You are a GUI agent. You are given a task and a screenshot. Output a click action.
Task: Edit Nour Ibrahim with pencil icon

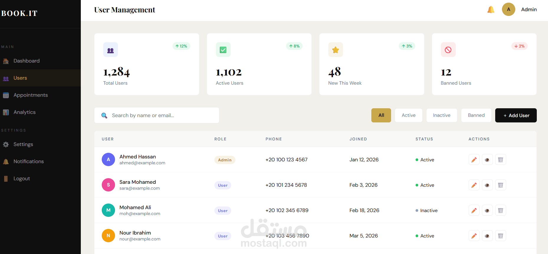pos(474,236)
